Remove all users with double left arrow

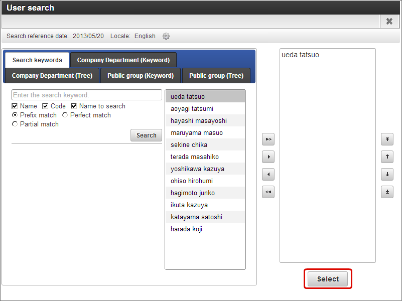(268, 192)
